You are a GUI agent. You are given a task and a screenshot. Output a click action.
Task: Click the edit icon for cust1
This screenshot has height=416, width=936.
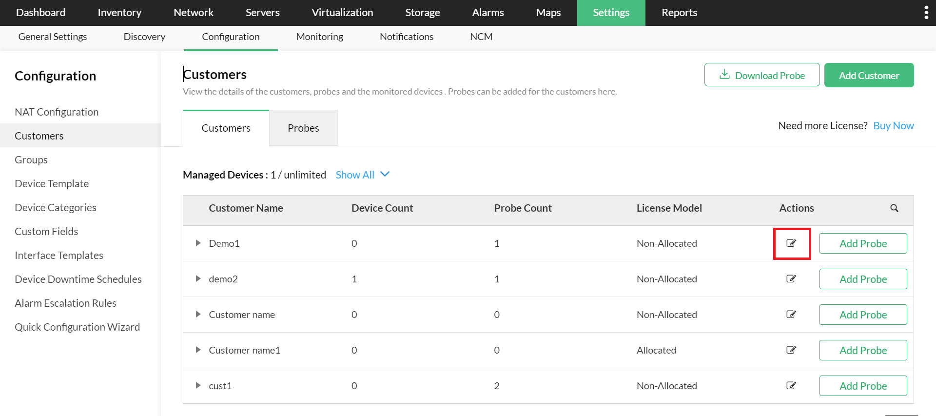pos(791,385)
